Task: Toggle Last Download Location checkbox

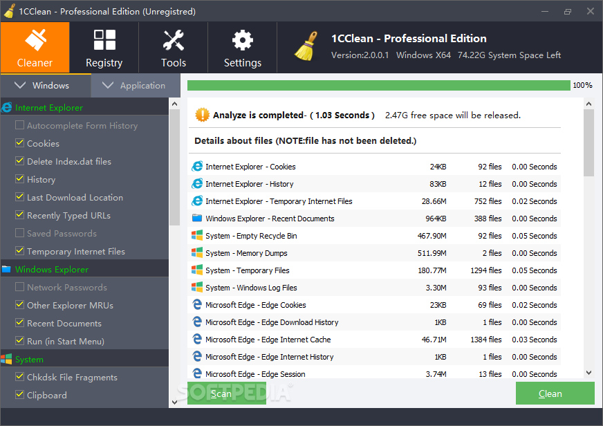Action: [19, 197]
